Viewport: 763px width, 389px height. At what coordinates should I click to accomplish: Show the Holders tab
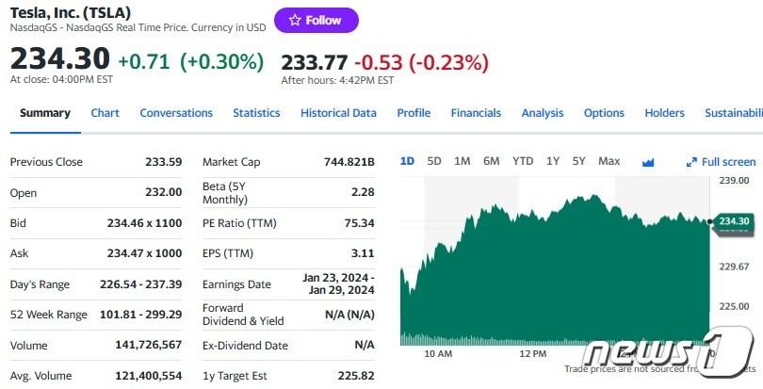tap(664, 113)
